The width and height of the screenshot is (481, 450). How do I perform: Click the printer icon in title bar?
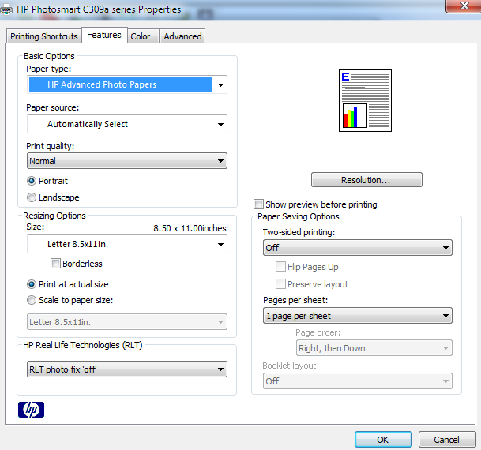pyautogui.click(x=6, y=9)
